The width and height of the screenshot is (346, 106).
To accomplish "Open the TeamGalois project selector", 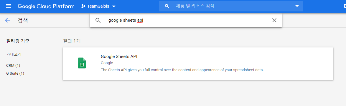I will point(98,6).
